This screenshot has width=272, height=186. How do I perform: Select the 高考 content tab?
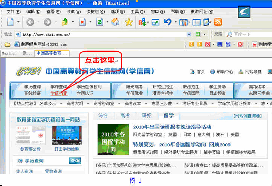point(125,115)
